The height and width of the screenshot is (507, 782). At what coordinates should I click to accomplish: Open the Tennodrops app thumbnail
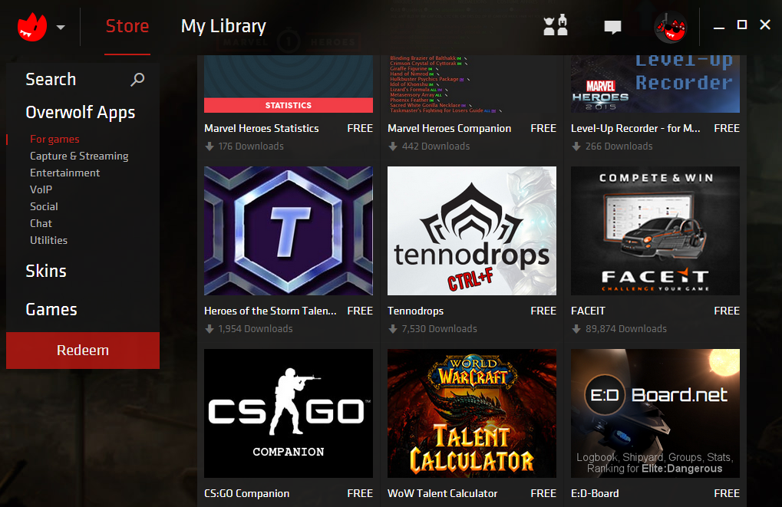472,231
